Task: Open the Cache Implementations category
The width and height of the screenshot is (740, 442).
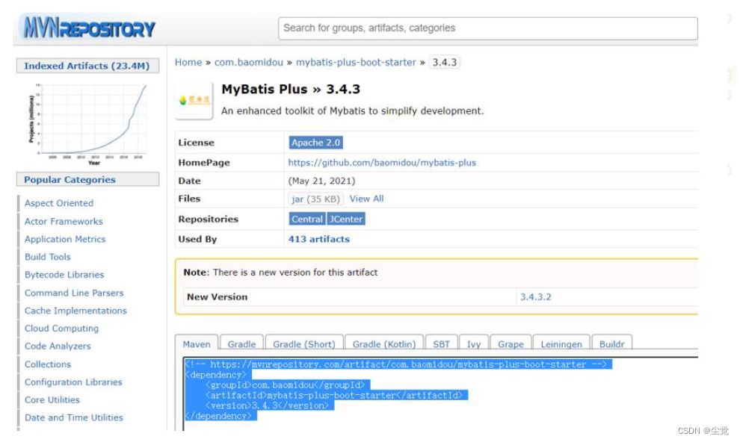Action: pyautogui.click(x=75, y=311)
